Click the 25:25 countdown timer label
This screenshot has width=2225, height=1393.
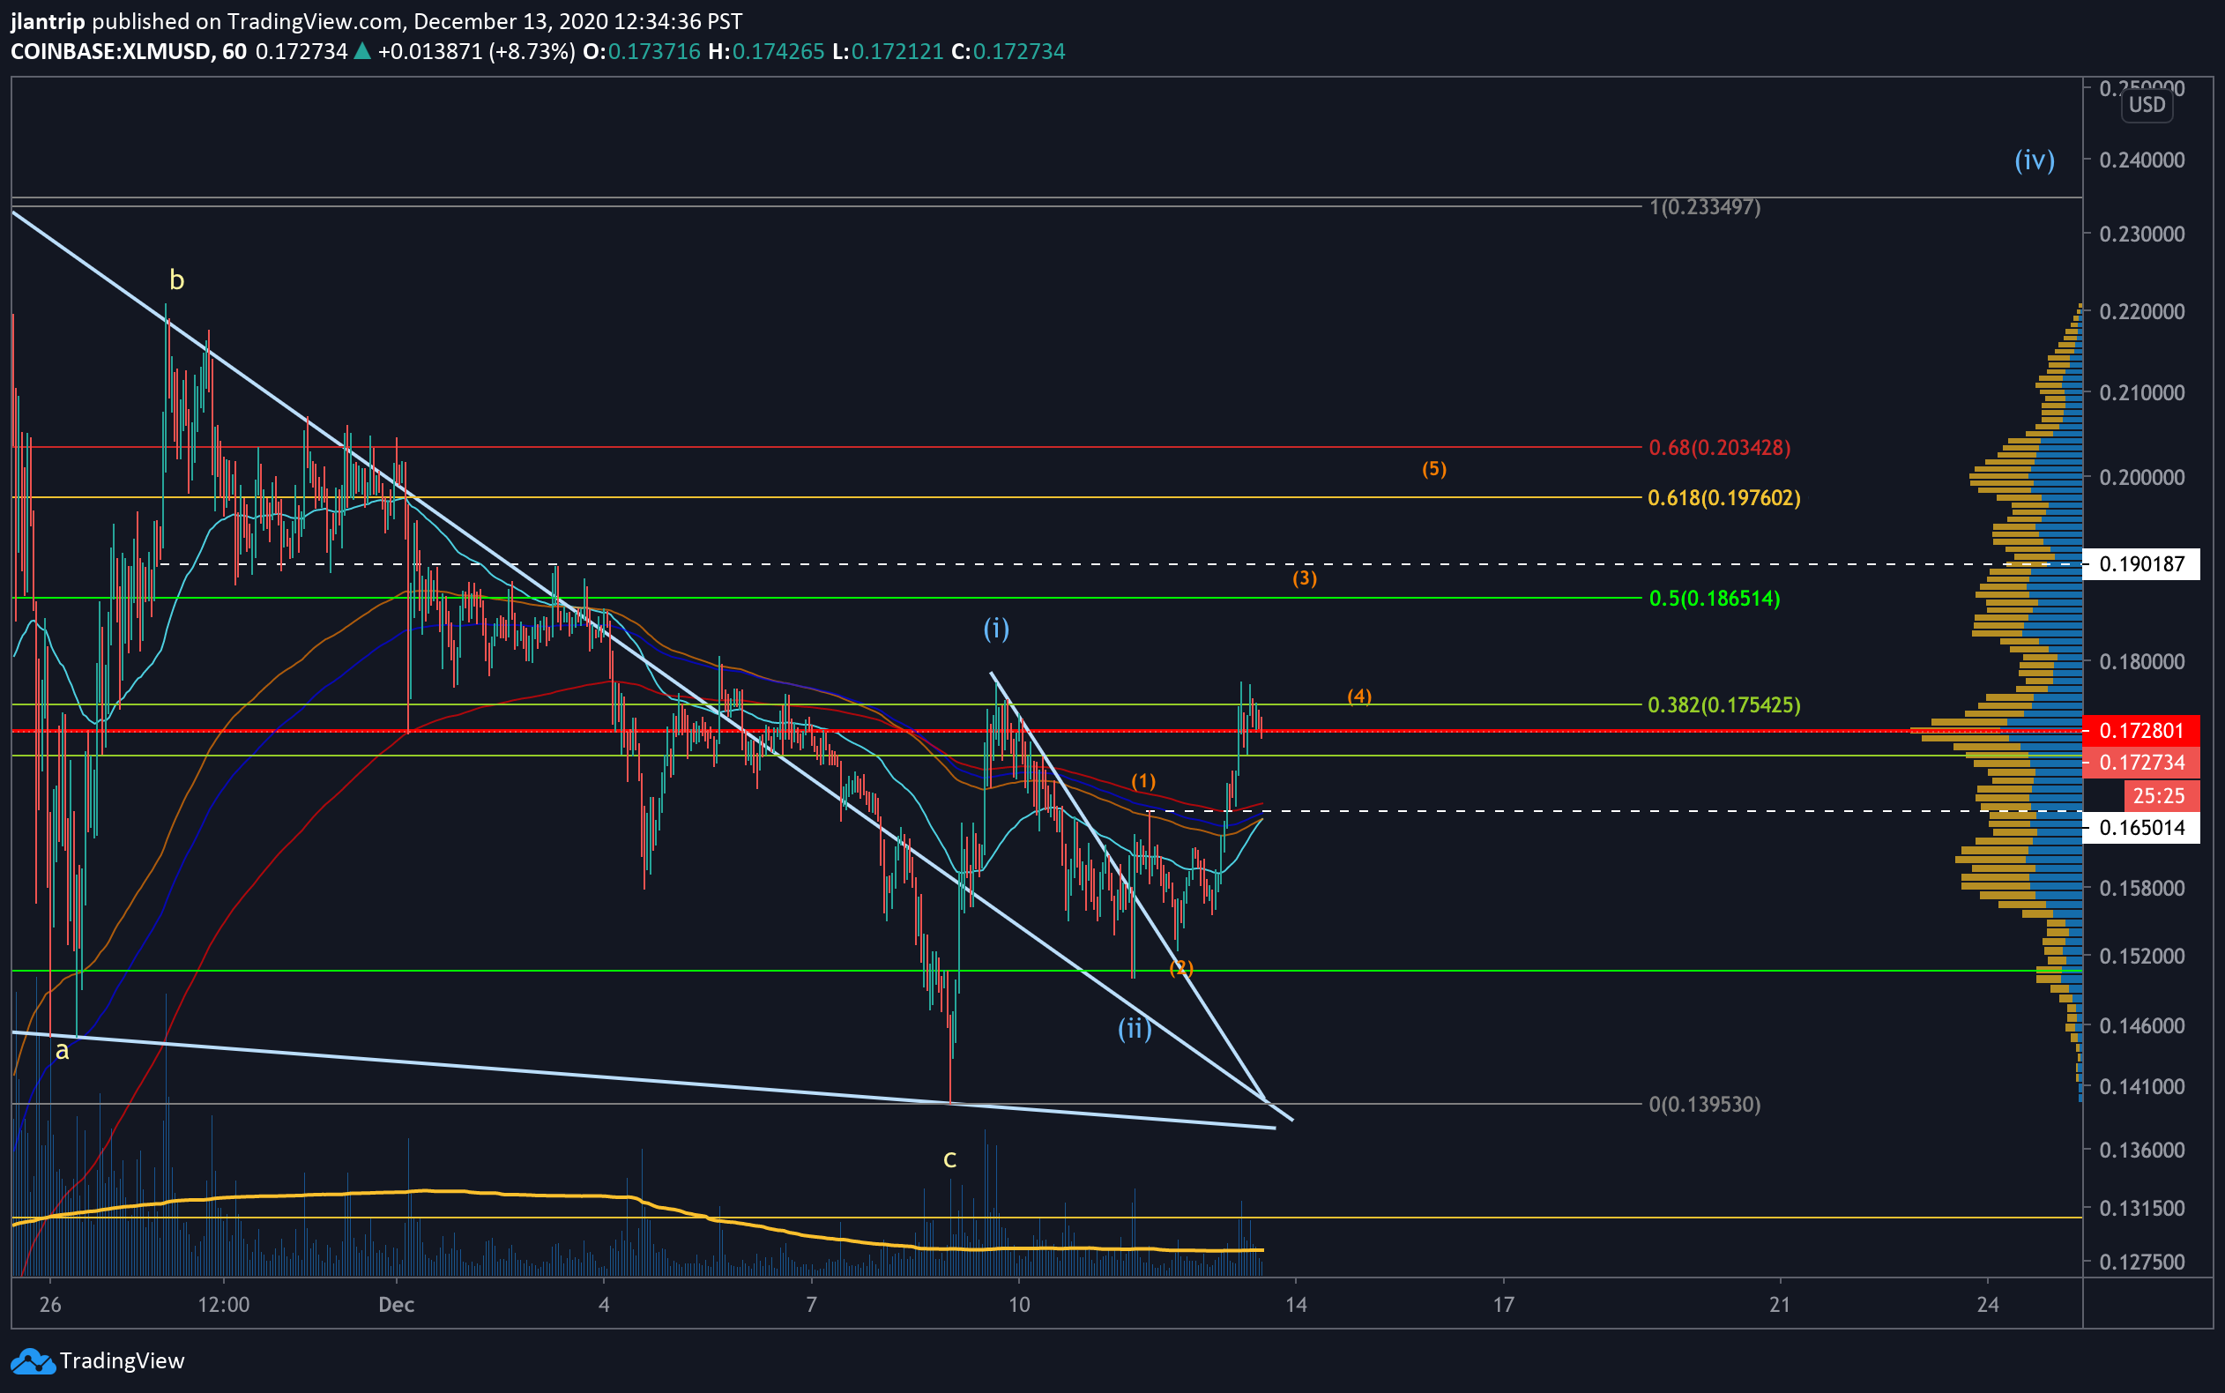pos(2161,796)
